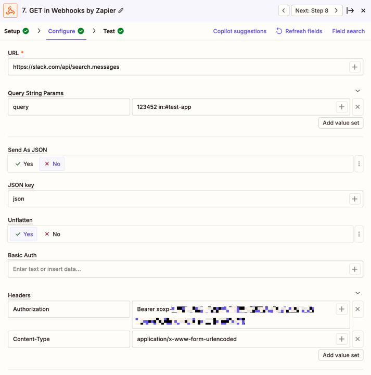Insert data with plus in query value
371x375 pixels.
click(x=342, y=107)
